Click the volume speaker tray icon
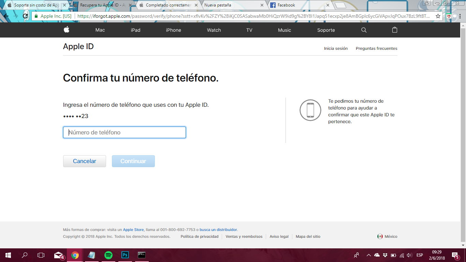The height and width of the screenshot is (262, 466). (409, 255)
